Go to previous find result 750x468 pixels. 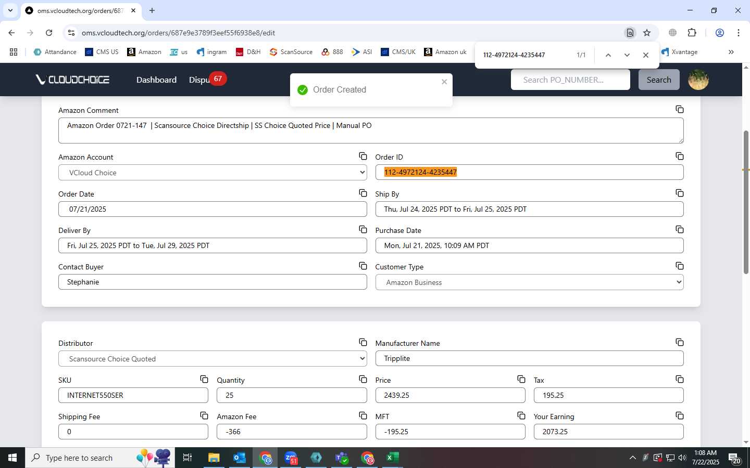[608, 55]
